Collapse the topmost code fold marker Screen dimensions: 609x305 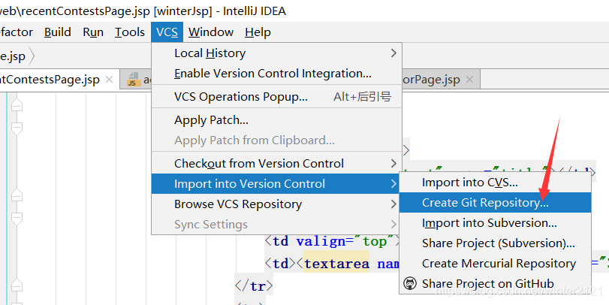pos(17,105)
